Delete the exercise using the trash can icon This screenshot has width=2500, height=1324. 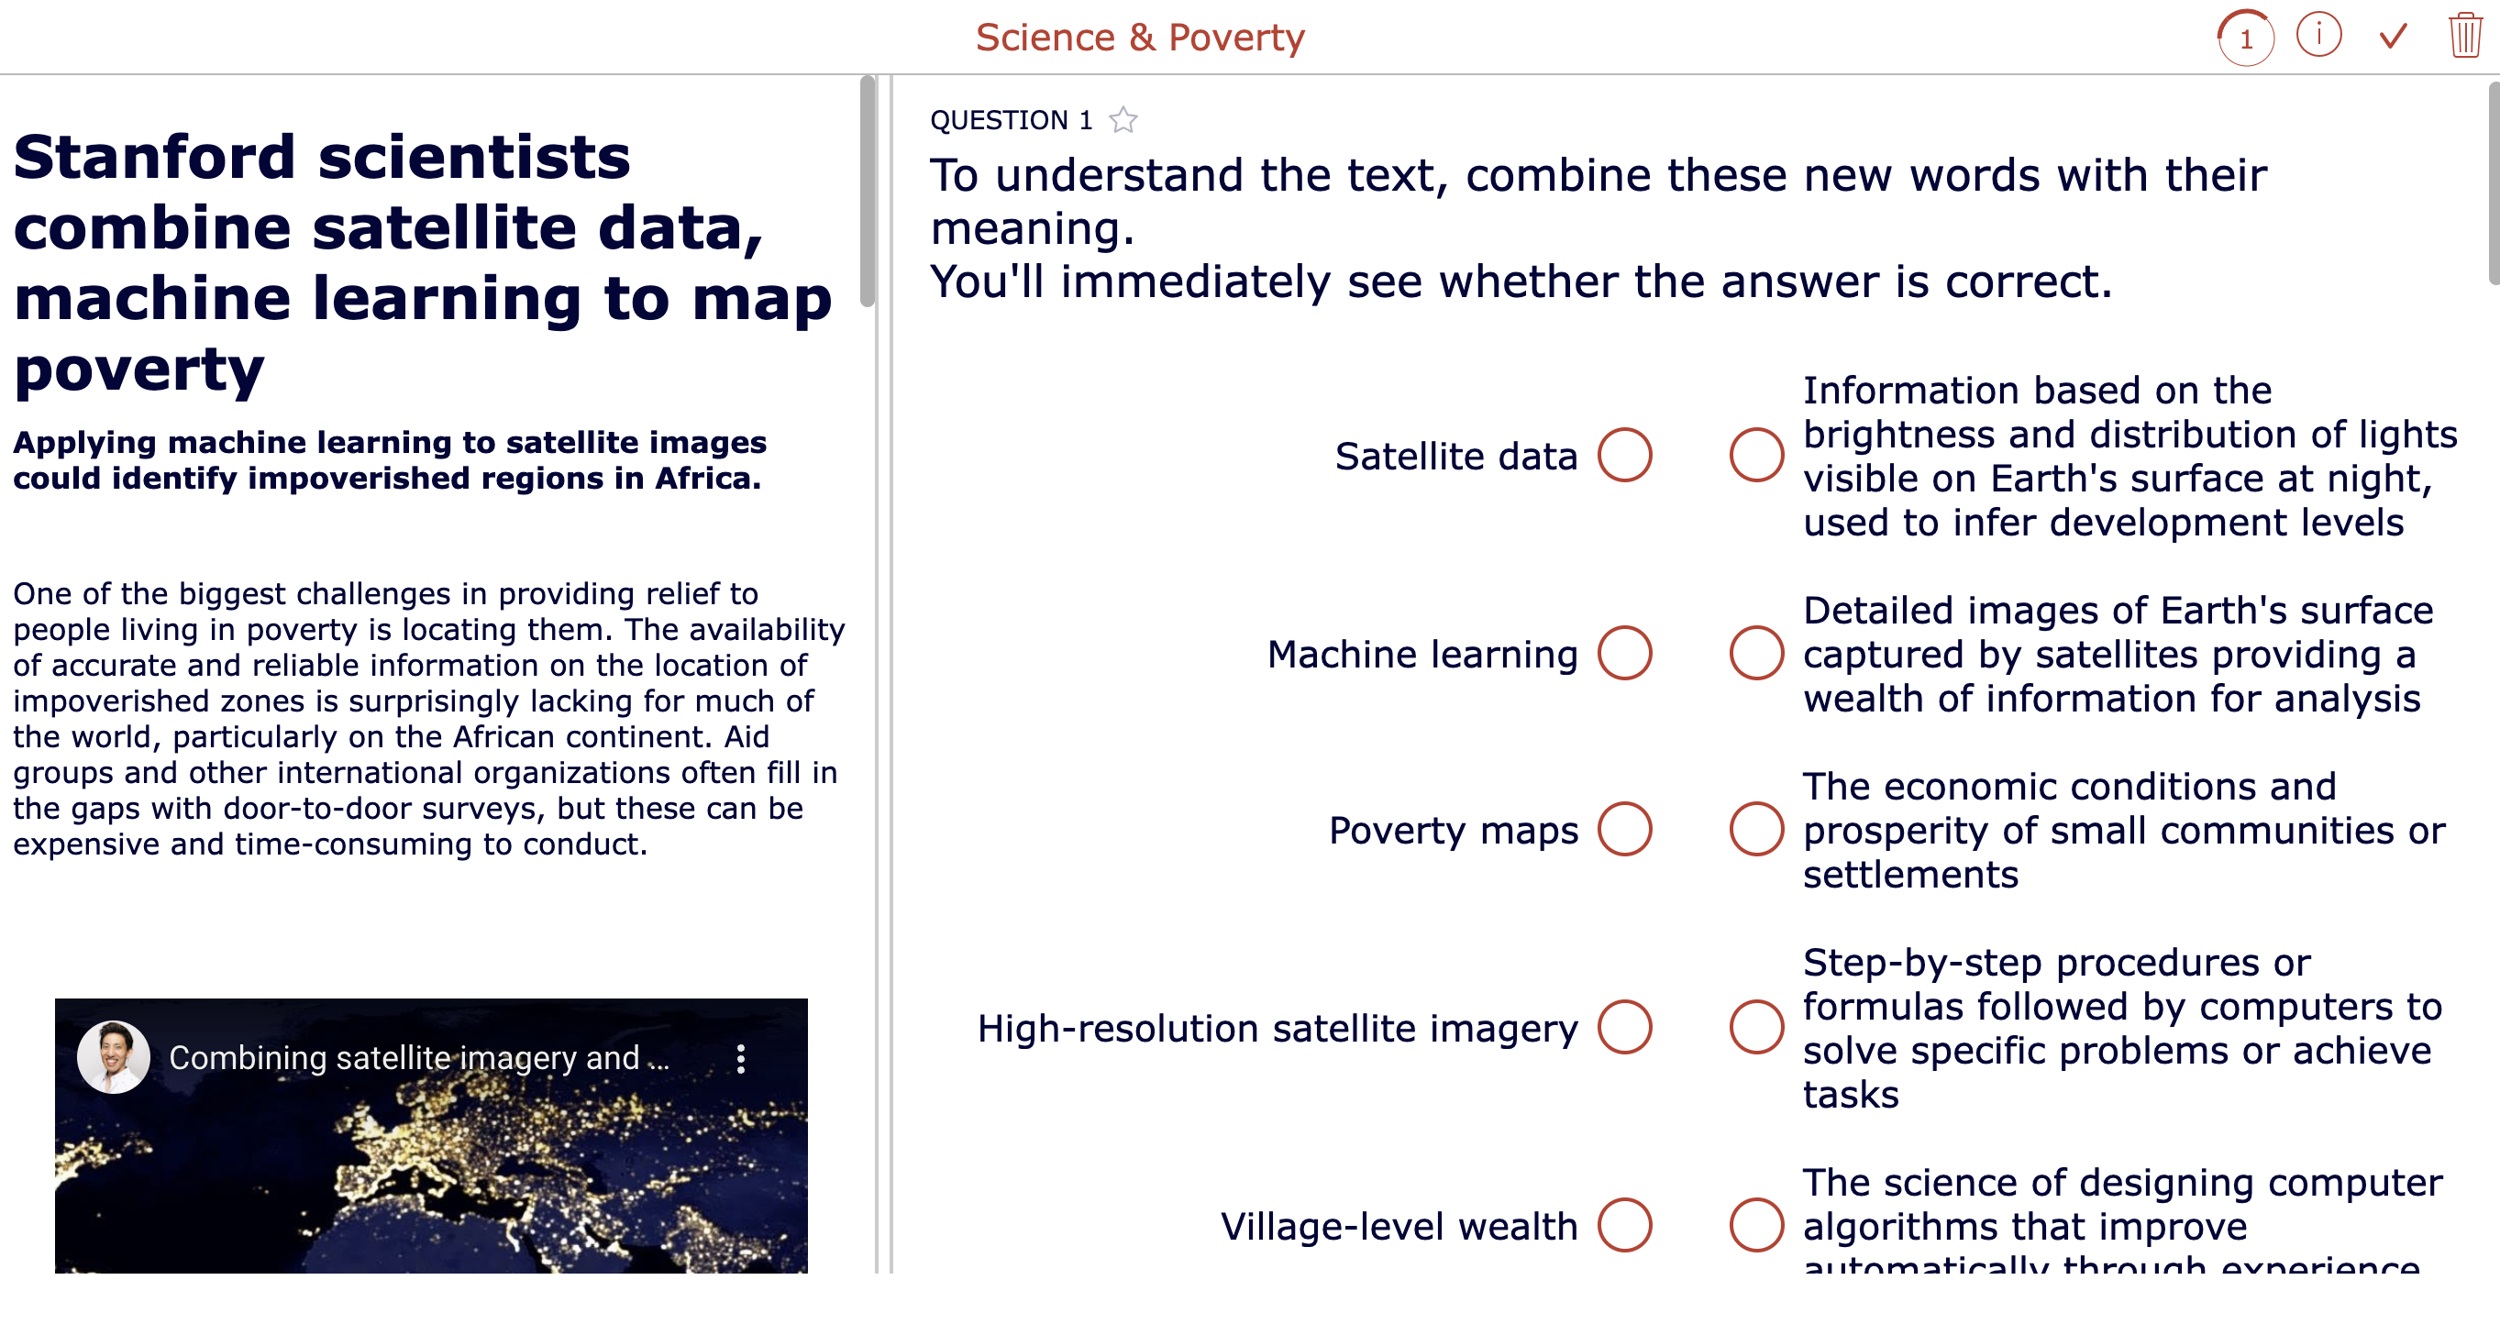click(2465, 36)
